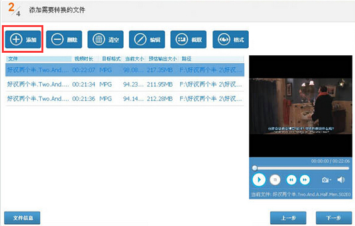Click the 删除 (delete) button

coord(64,40)
